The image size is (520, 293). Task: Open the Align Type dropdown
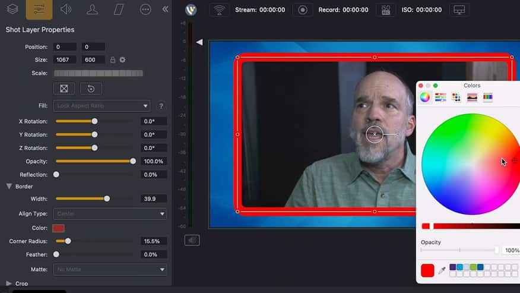pos(110,213)
